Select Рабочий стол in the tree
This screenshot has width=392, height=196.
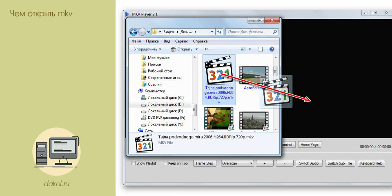pos(160,71)
